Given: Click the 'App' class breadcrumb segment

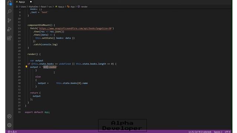Looking at the screenshot, I should click(x=71, y=7).
